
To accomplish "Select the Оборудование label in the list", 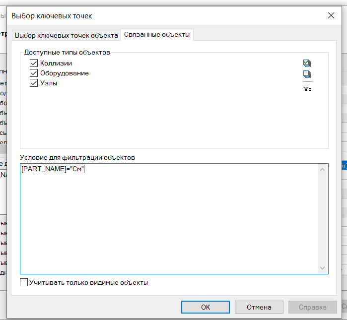I will pyautogui.click(x=65, y=73).
